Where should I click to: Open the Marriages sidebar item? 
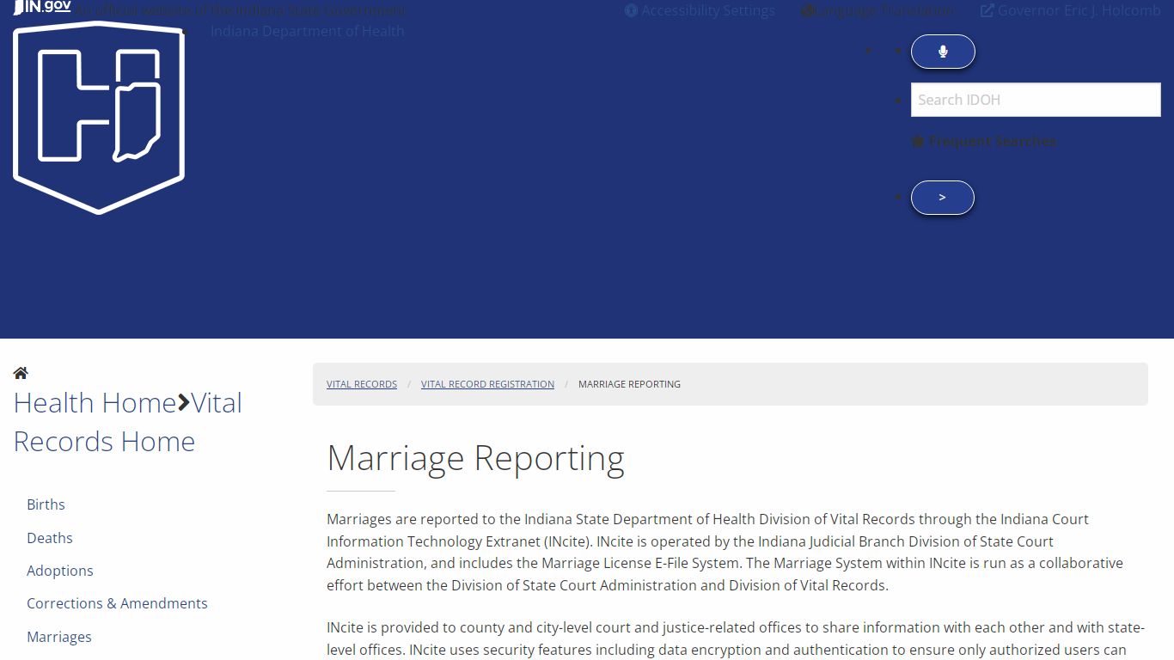pos(58,637)
